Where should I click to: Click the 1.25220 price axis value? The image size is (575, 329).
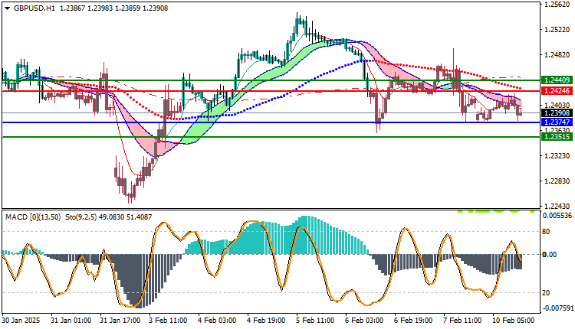click(x=557, y=29)
